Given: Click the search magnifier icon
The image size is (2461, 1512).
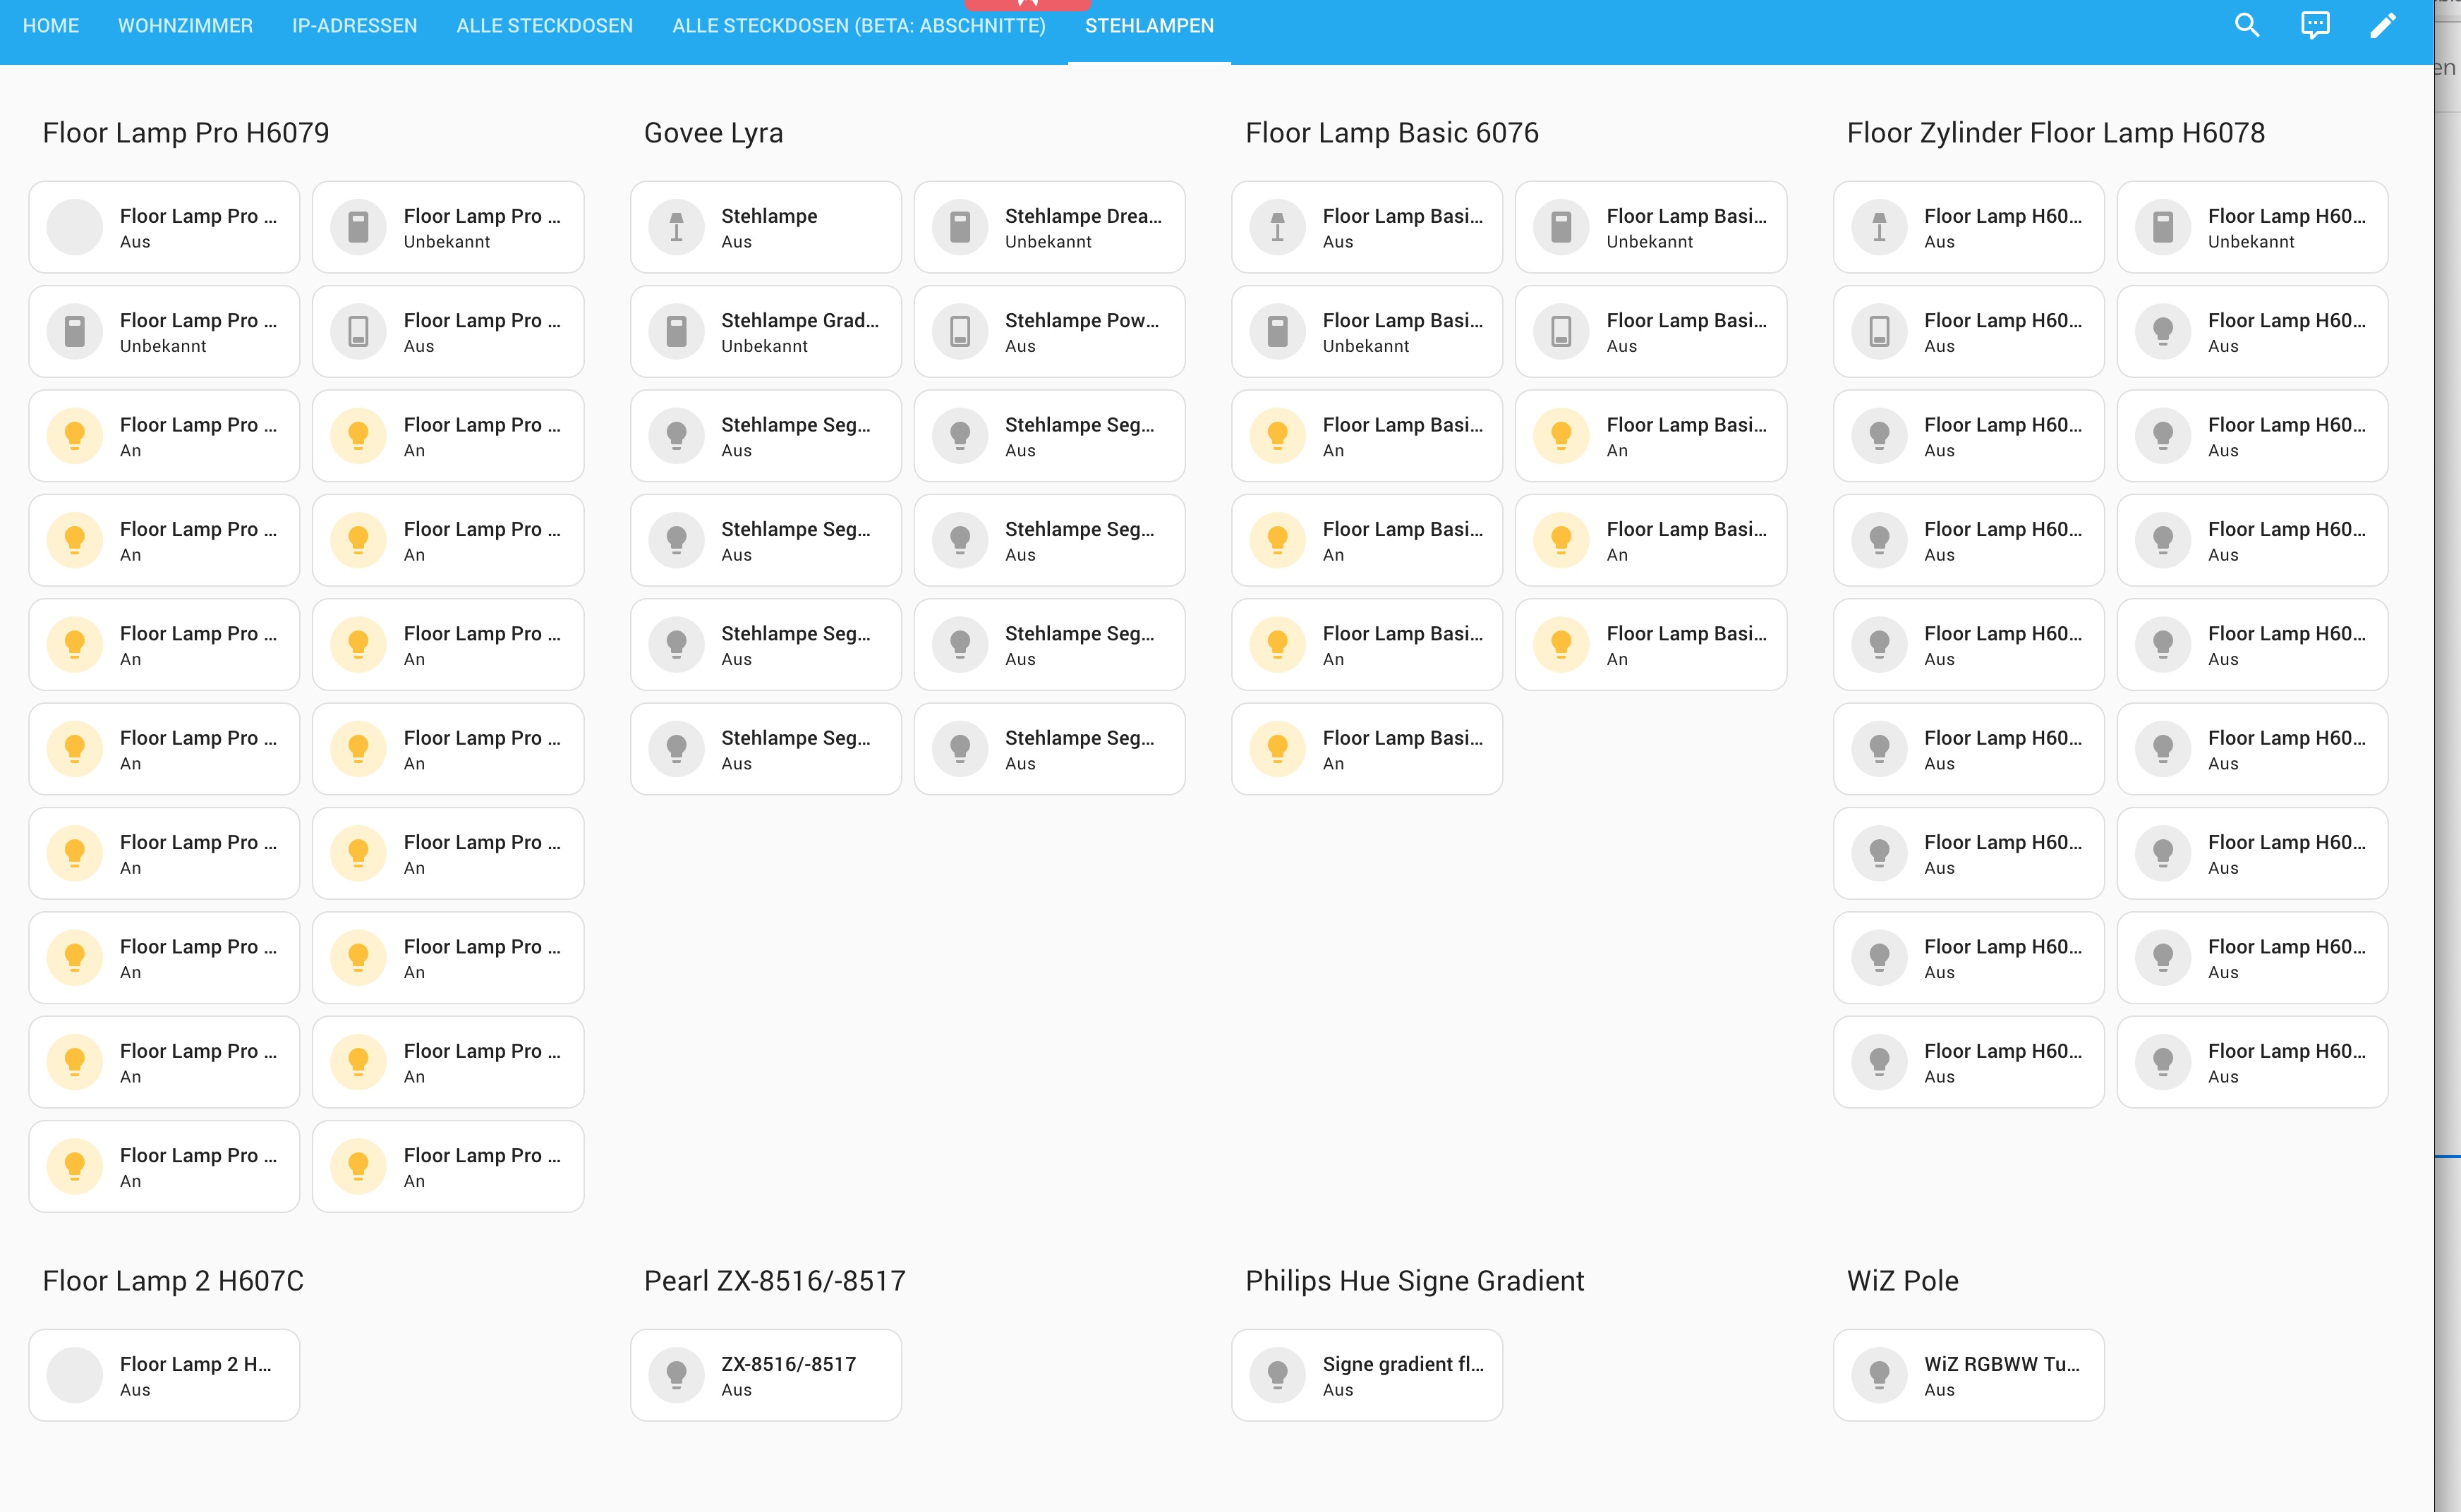Looking at the screenshot, I should click(x=2247, y=25).
